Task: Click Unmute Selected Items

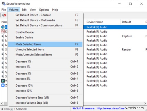Action: point(45,49)
